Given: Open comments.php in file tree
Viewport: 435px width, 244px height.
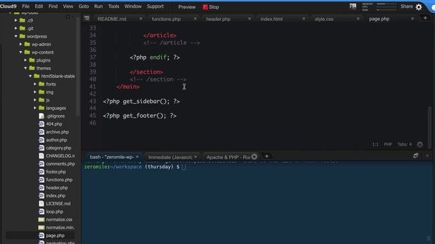Looking at the screenshot, I should (x=60, y=164).
